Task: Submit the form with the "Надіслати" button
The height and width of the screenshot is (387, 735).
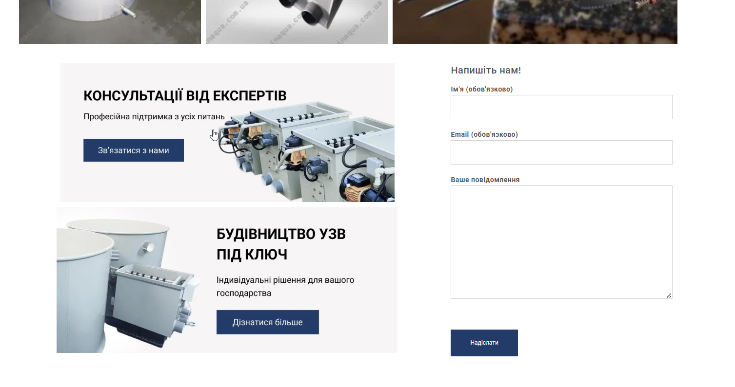Action: [484, 343]
